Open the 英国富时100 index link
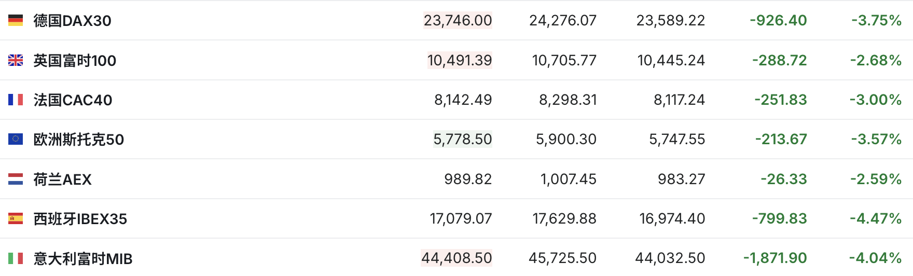Viewport: 913px width, 276px height. [x=75, y=61]
